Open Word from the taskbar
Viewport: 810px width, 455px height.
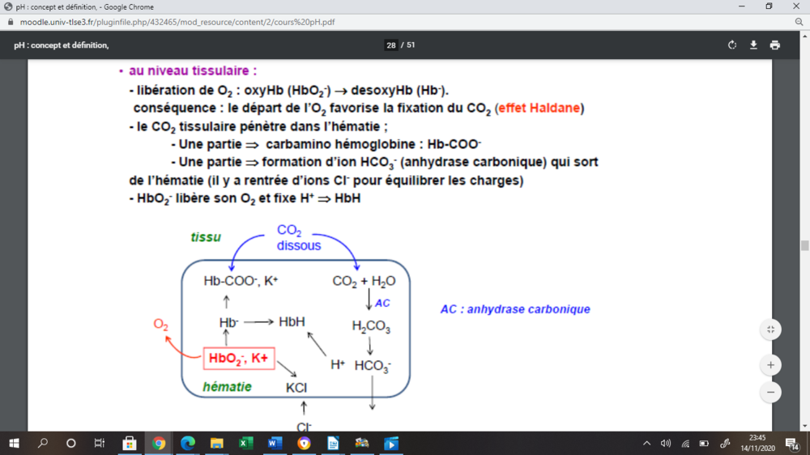coord(275,443)
